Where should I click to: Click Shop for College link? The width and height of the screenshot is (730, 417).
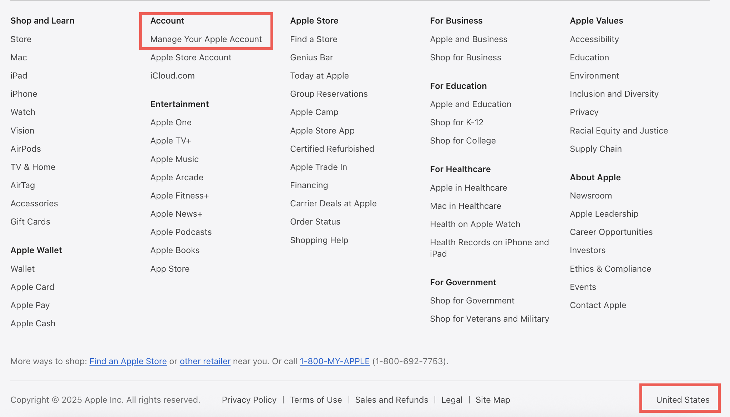[x=462, y=141]
